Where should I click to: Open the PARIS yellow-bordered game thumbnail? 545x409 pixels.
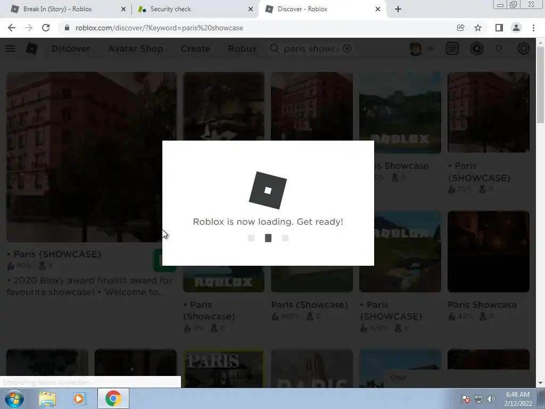click(x=224, y=369)
